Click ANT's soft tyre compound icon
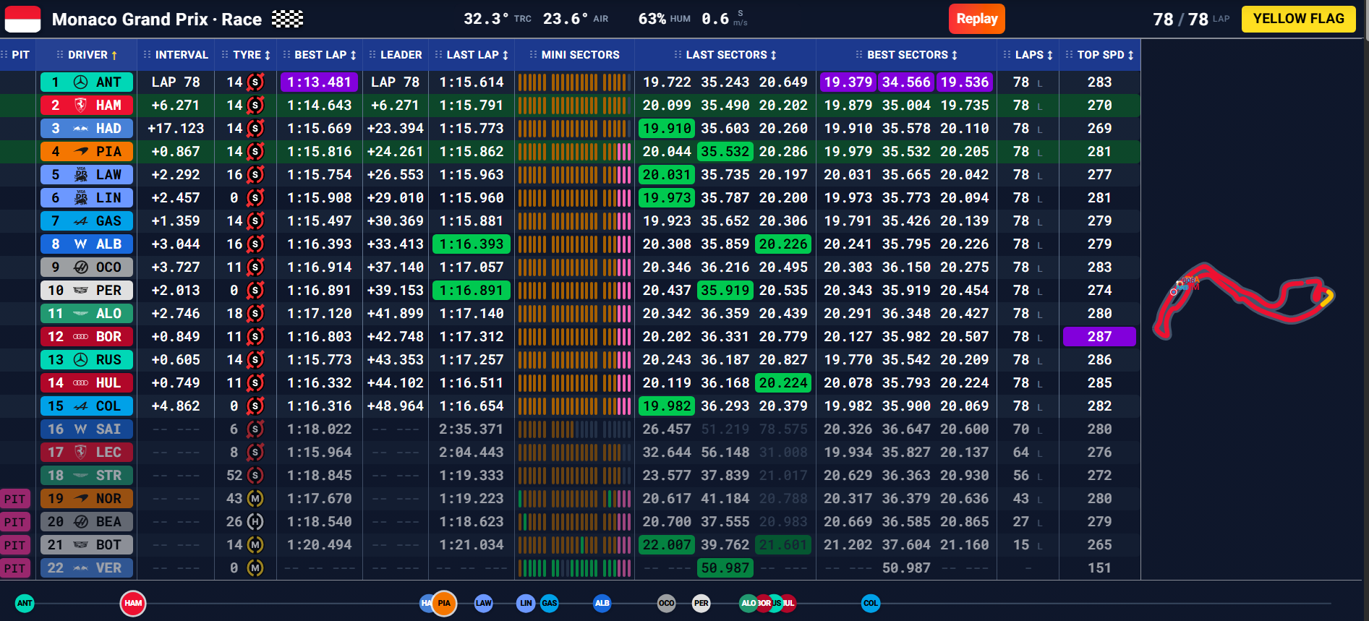Image resolution: width=1369 pixels, height=621 pixels. point(255,82)
